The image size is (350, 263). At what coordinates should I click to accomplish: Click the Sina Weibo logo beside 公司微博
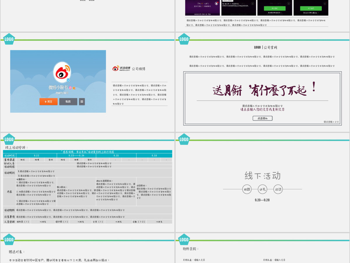click(121, 68)
